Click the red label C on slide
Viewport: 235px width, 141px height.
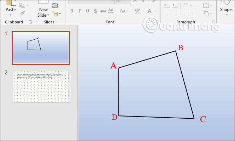point(203,119)
